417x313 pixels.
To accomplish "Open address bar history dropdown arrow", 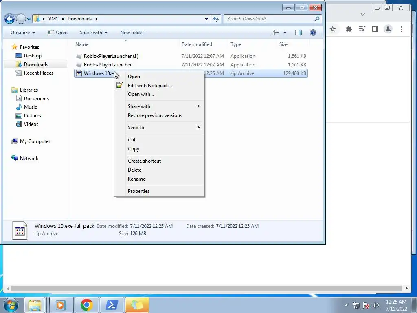I will (206, 19).
